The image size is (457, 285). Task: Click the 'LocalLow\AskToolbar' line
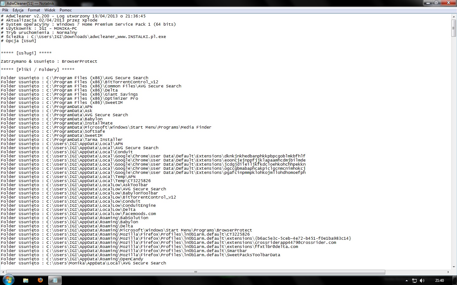[75, 185]
